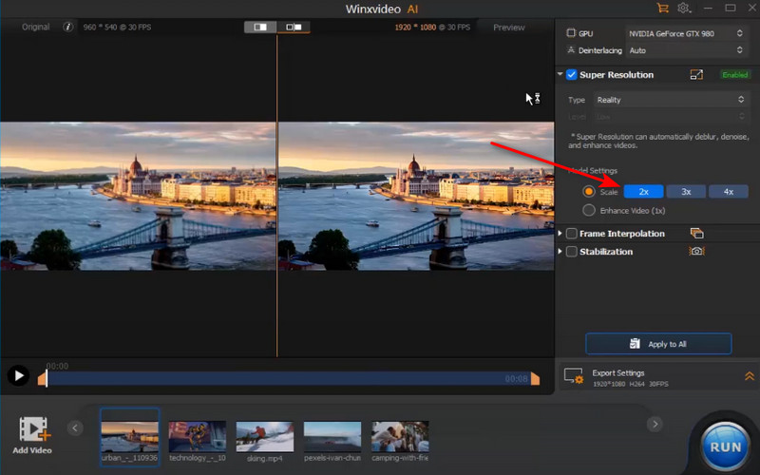Open the Type Reality dropdown

(x=670, y=100)
